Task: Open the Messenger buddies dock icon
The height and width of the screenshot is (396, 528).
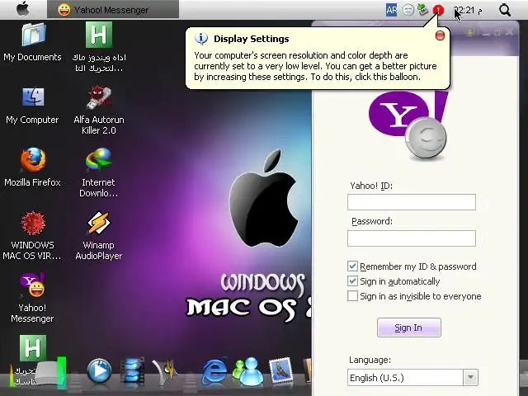Action: [x=247, y=371]
